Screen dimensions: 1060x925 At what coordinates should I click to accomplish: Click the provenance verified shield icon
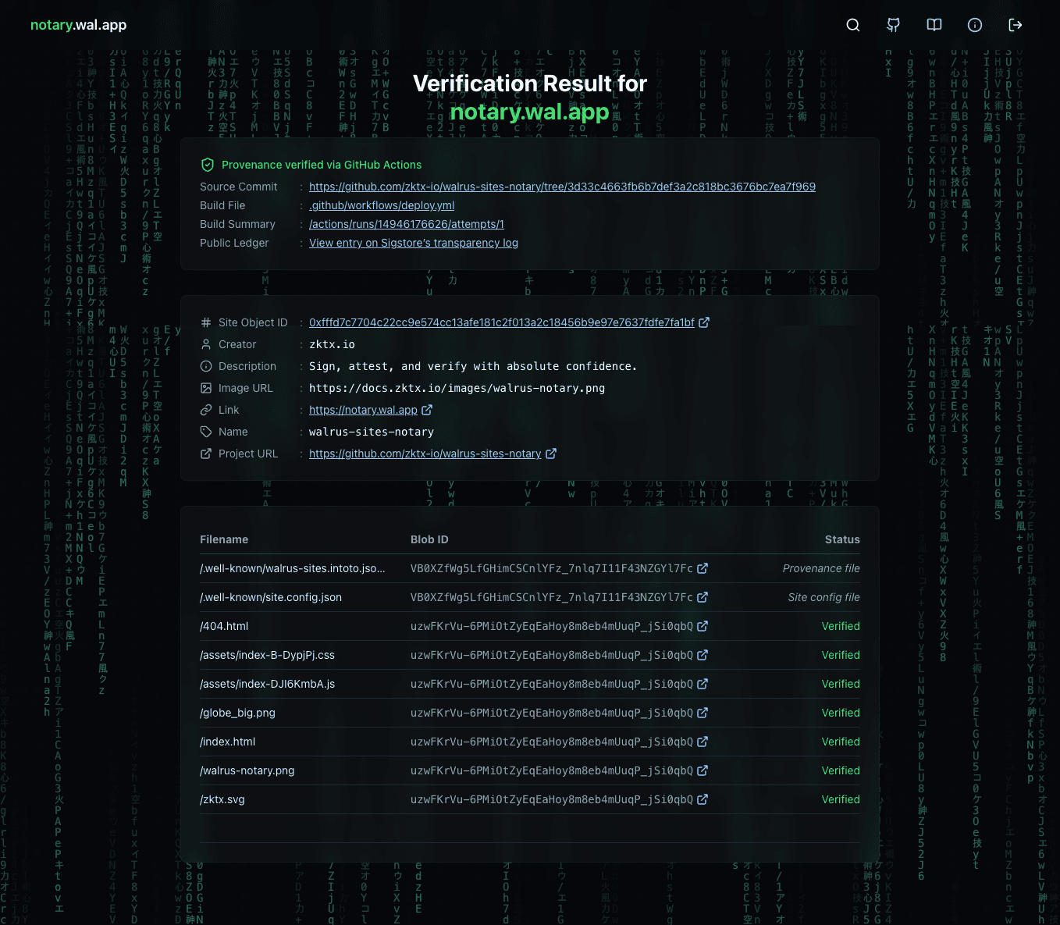(x=208, y=165)
